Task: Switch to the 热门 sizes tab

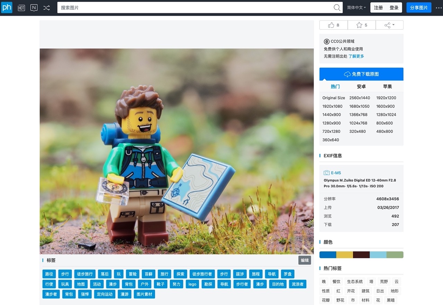Action: point(335,87)
